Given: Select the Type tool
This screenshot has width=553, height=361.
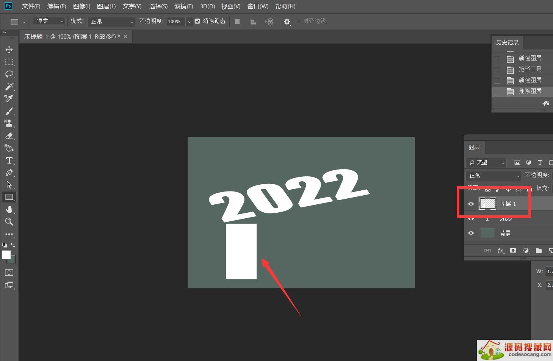Looking at the screenshot, I should (x=9, y=160).
